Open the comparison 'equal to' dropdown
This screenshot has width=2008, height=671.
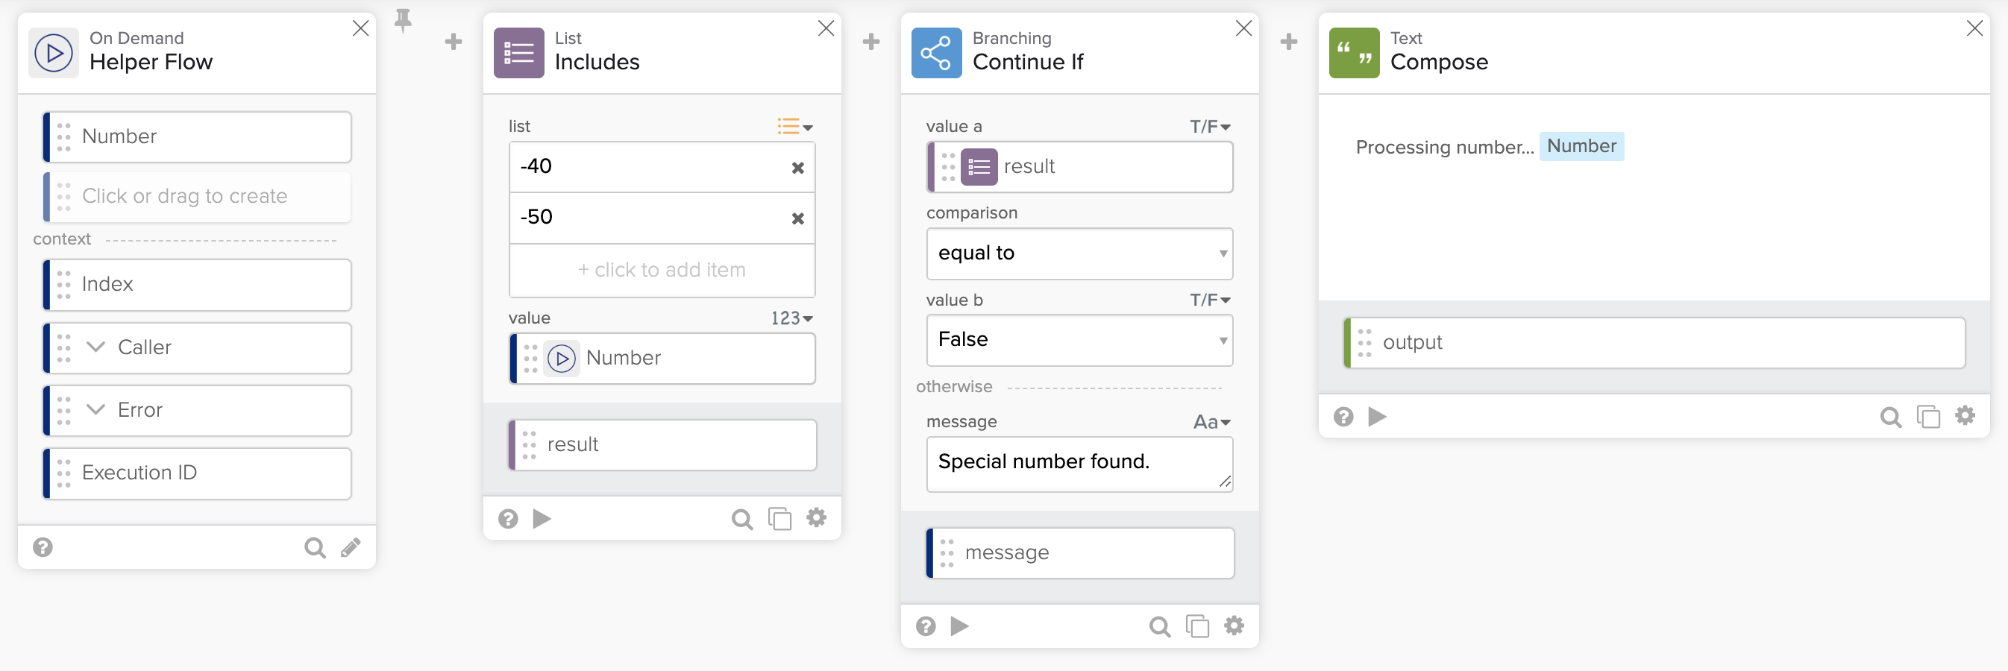(x=1079, y=253)
